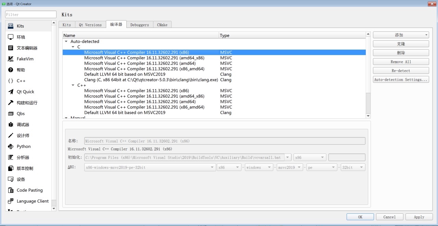Select C++ compiler MSVC (x86) row
The image size is (438, 226).
(x=214, y=91)
